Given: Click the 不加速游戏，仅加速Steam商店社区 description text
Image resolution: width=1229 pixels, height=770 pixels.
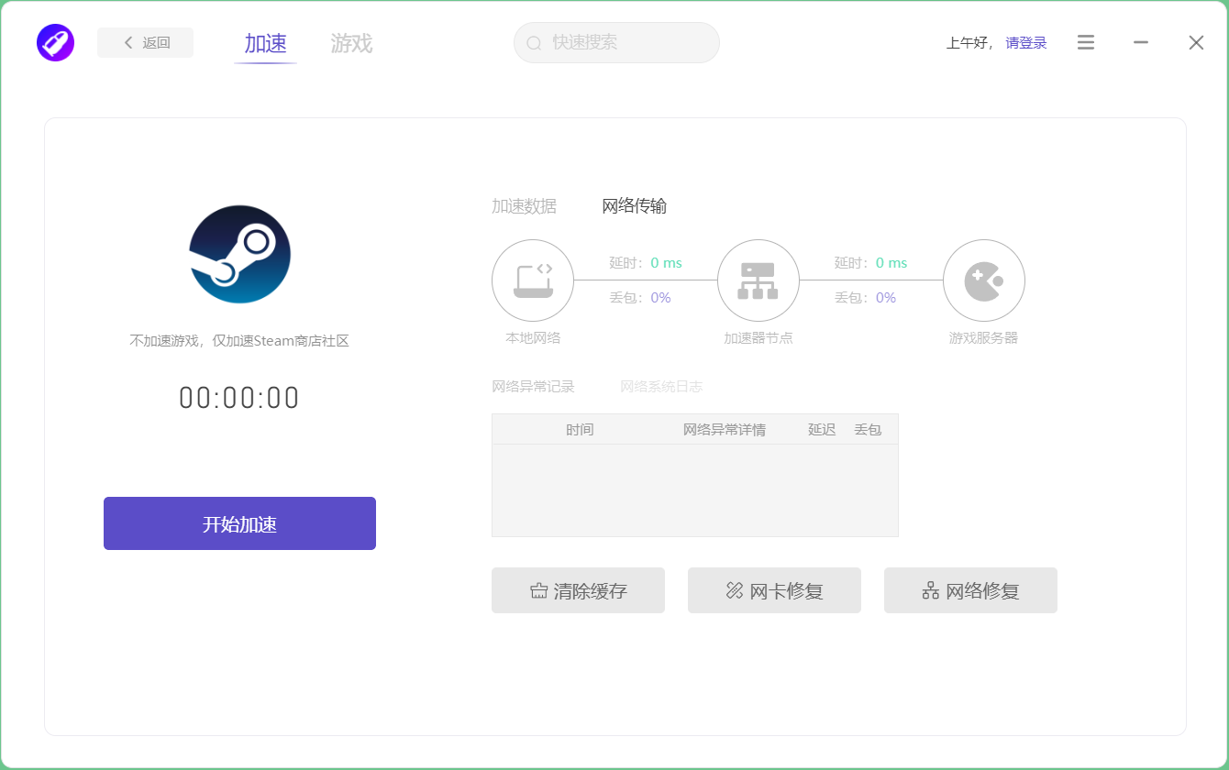Looking at the screenshot, I should [x=239, y=341].
